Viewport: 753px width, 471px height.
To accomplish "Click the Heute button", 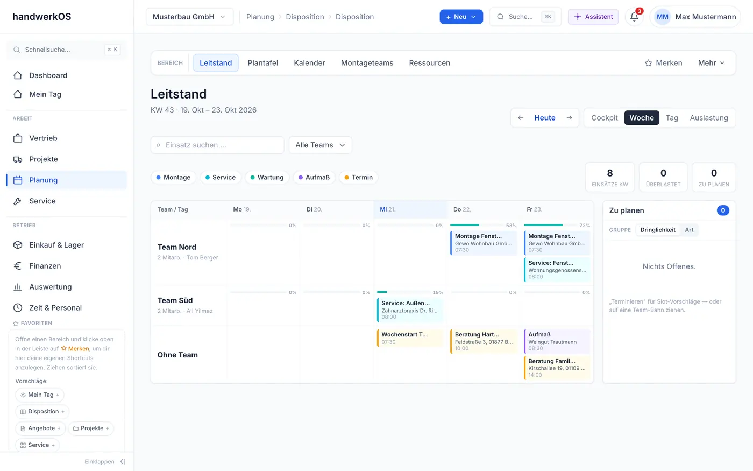I will (545, 118).
